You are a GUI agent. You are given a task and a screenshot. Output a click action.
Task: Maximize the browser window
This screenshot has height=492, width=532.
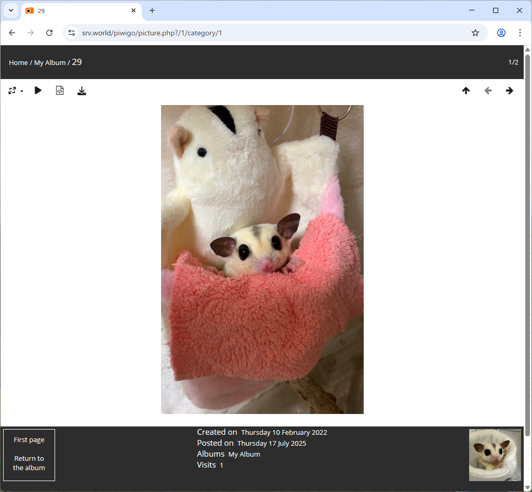(x=495, y=10)
